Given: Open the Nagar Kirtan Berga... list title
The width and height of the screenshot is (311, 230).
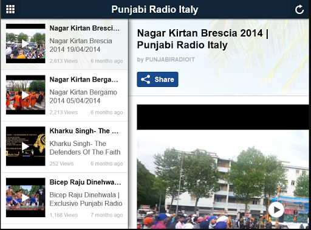Looking at the screenshot, I should (x=84, y=80).
